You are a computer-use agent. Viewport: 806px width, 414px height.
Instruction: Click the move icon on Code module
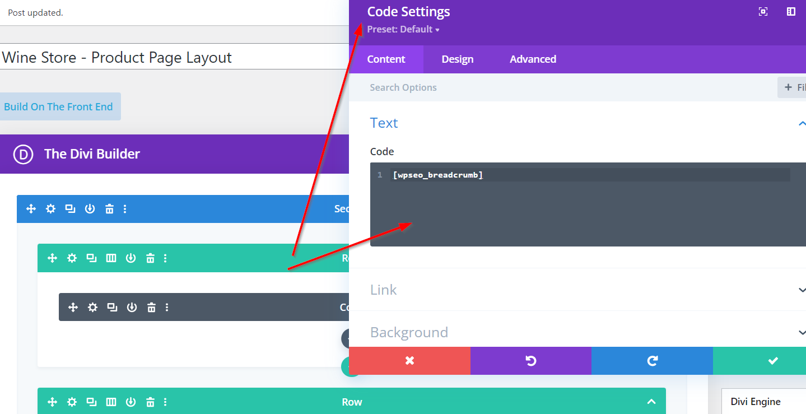(x=73, y=307)
